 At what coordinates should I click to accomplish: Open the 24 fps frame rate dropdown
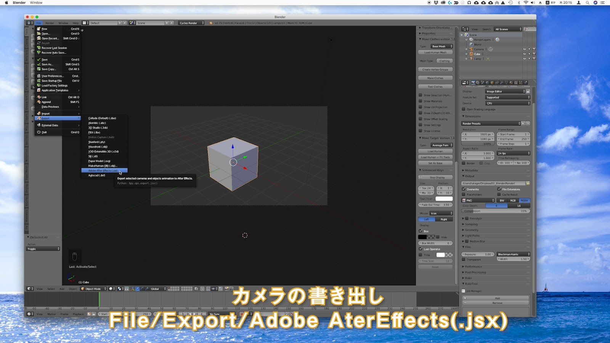coord(514,153)
